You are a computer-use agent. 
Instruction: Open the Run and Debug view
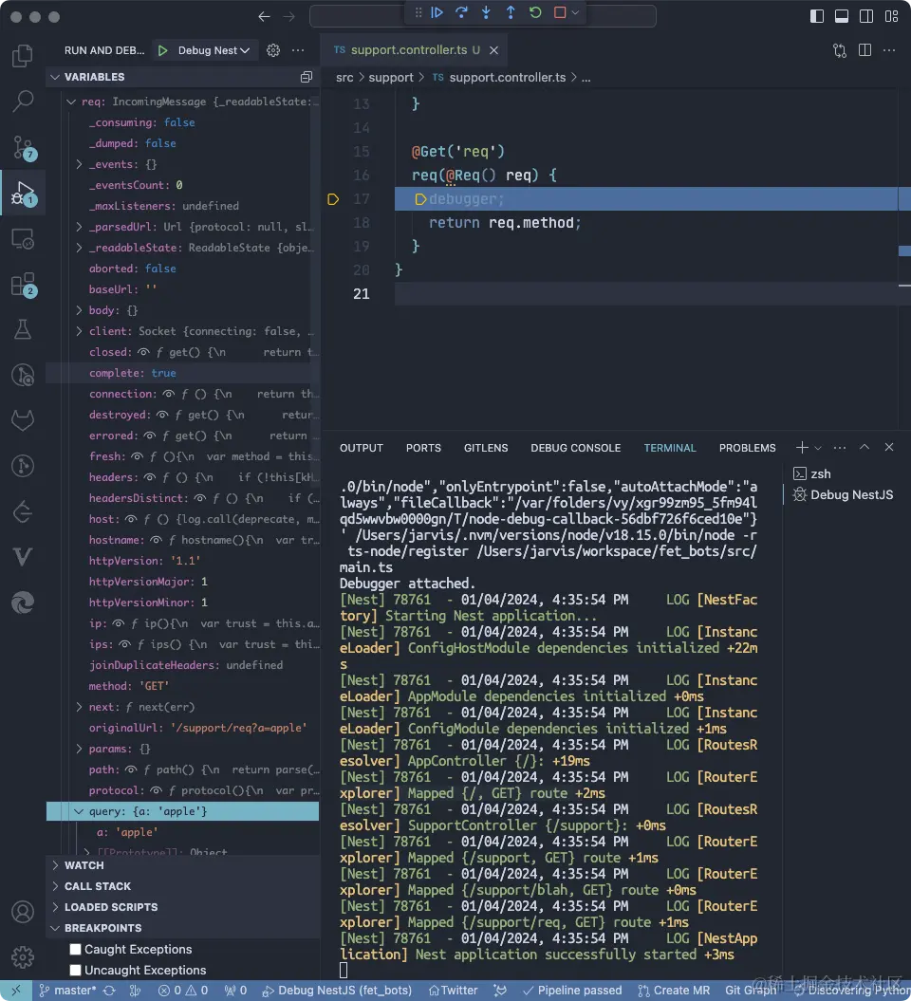point(23,193)
